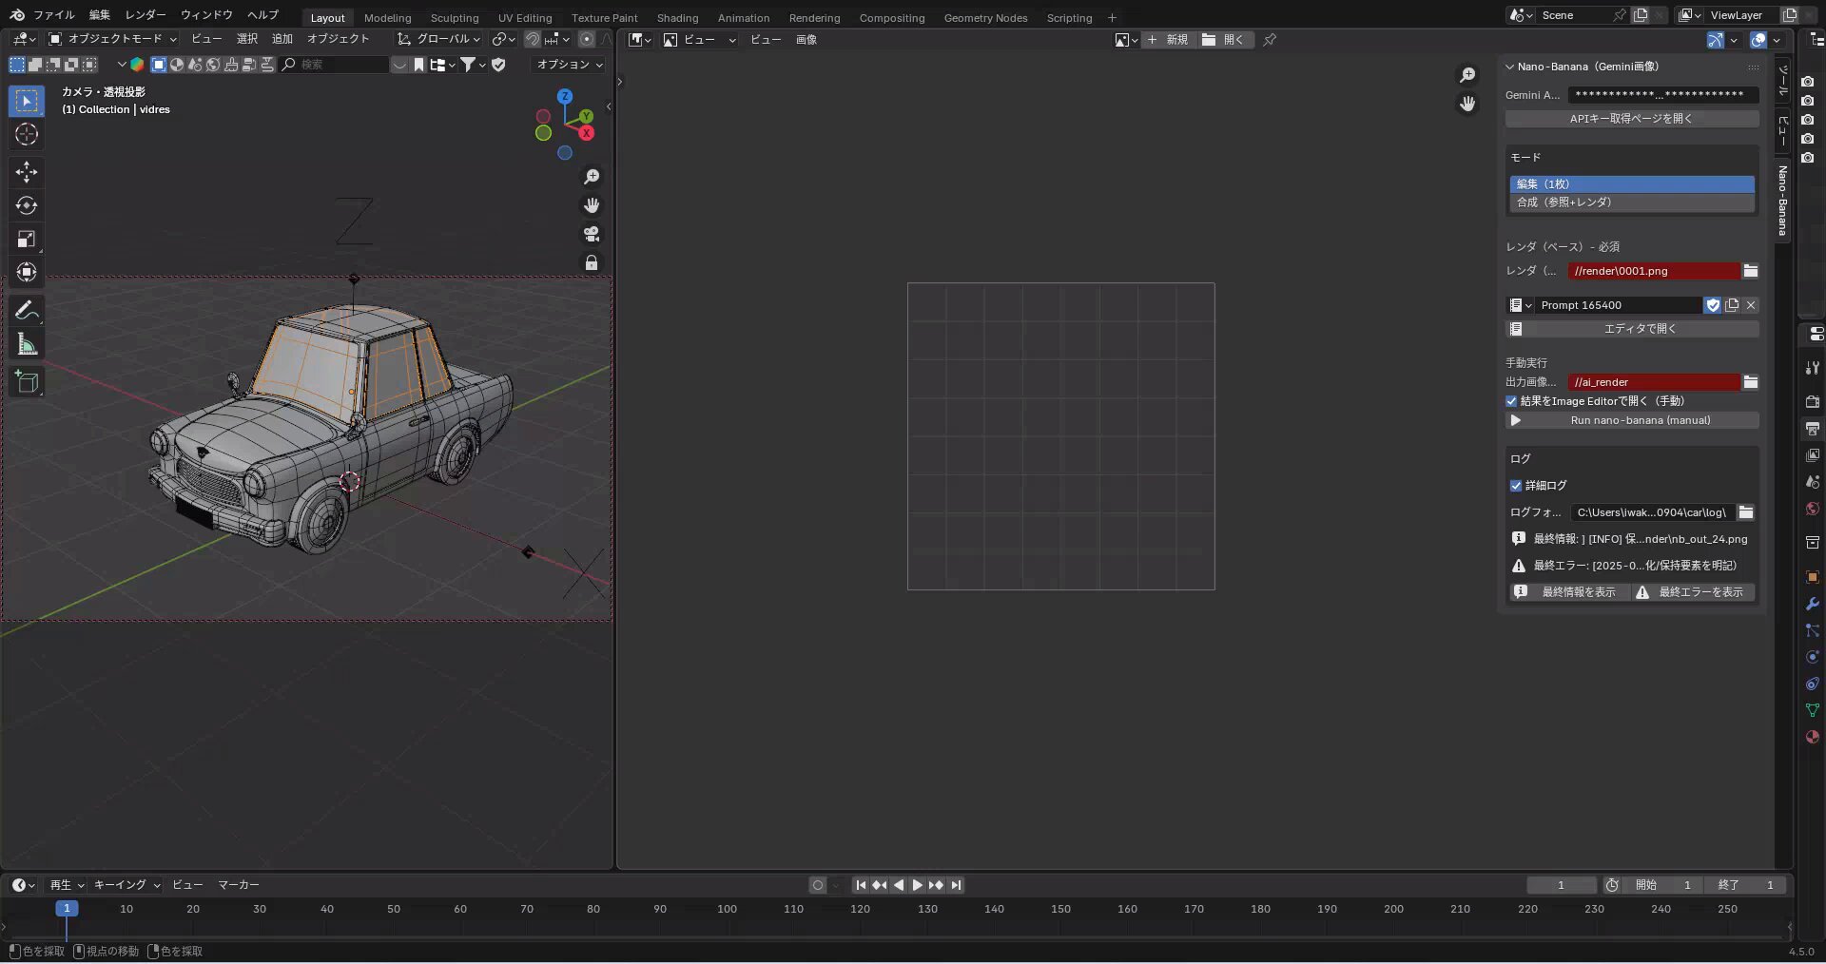
Task: Toggle the 詳細ログ checkbox
Action: (1516, 486)
